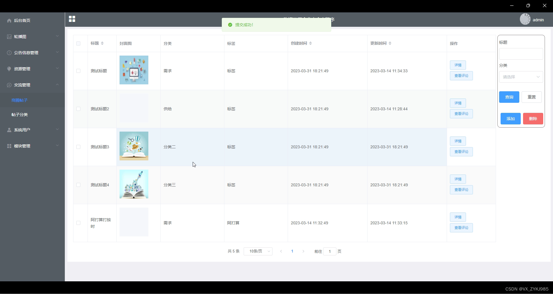
Task: Click 详情 for row 测试标题2
Action: (x=458, y=103)
